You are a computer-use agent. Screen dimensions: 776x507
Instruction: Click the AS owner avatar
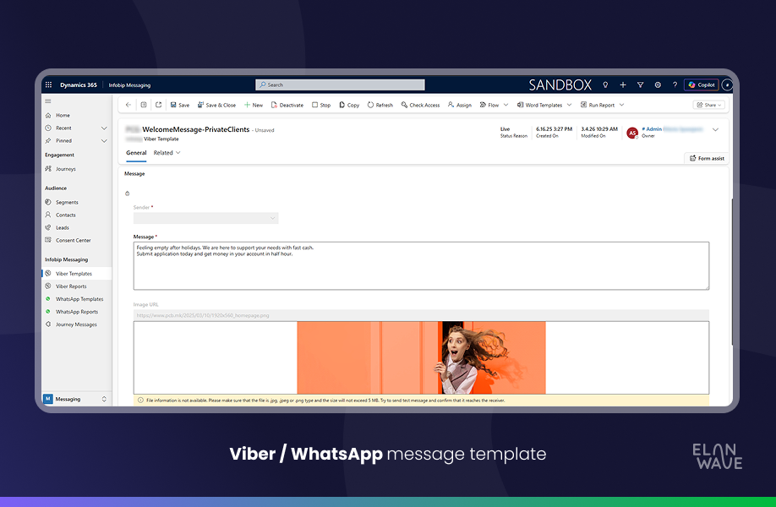(x=632, y=133)
